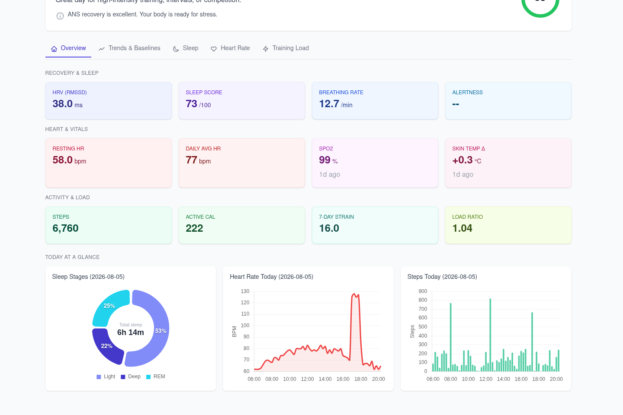This screenshot has height=415, width=623.
Task: Click the 'Total sleep 6h 14m' center label
Action: [131, 329]
